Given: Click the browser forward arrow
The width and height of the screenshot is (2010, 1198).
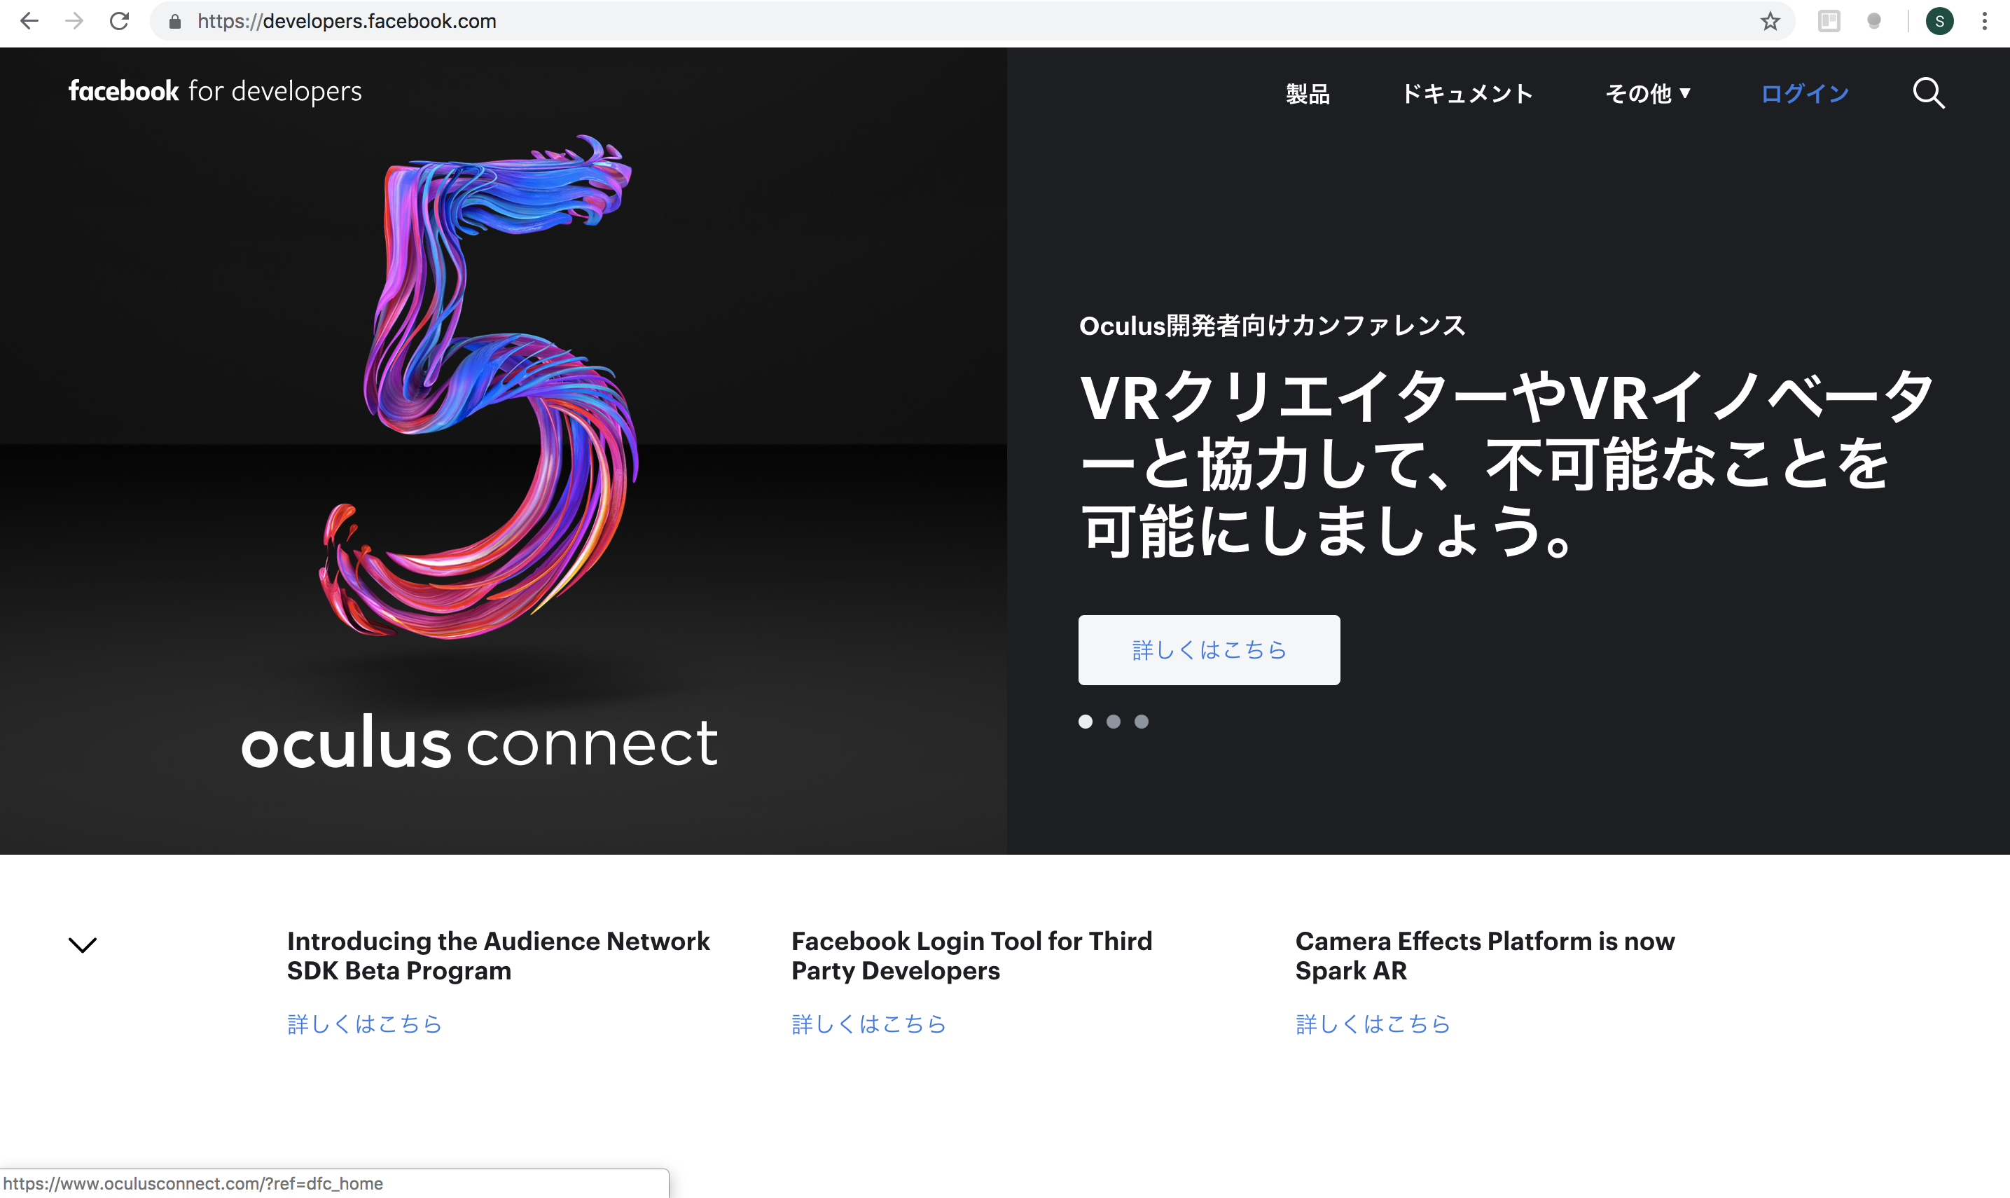Looking at the screenshot, I should (74, 21).
